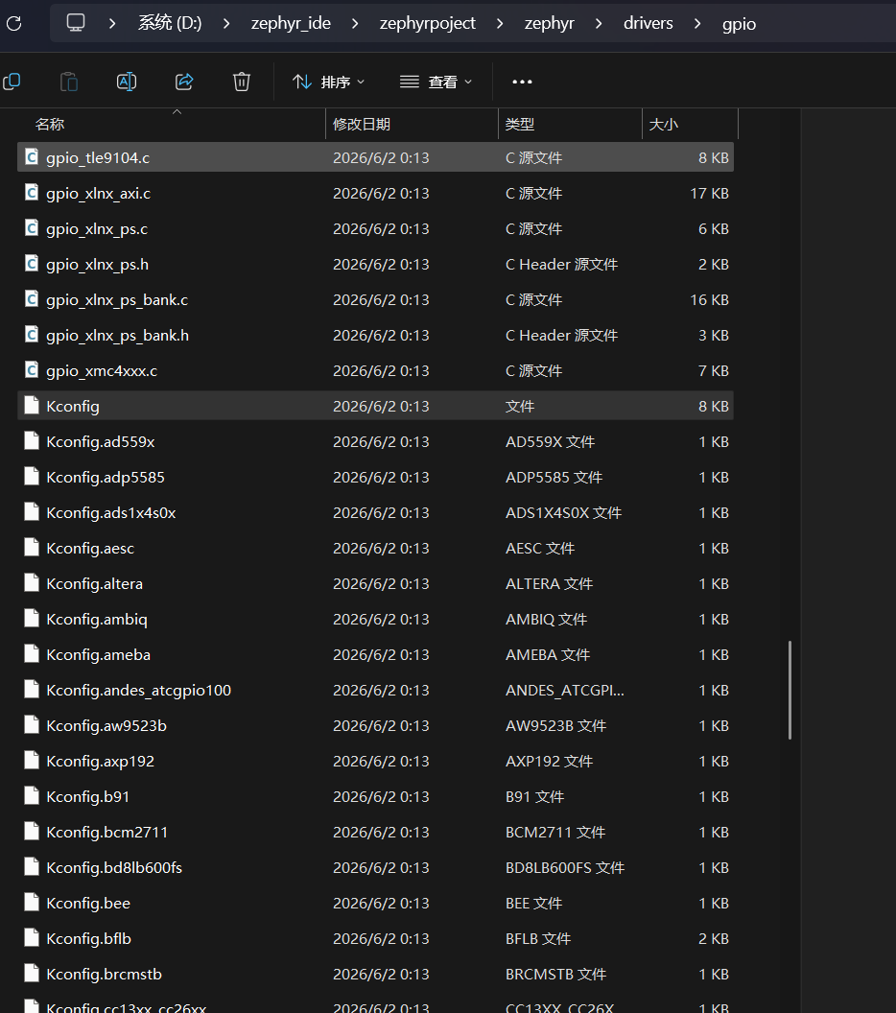Click the rename icon in the toolbar

click(x=126, y=82)
